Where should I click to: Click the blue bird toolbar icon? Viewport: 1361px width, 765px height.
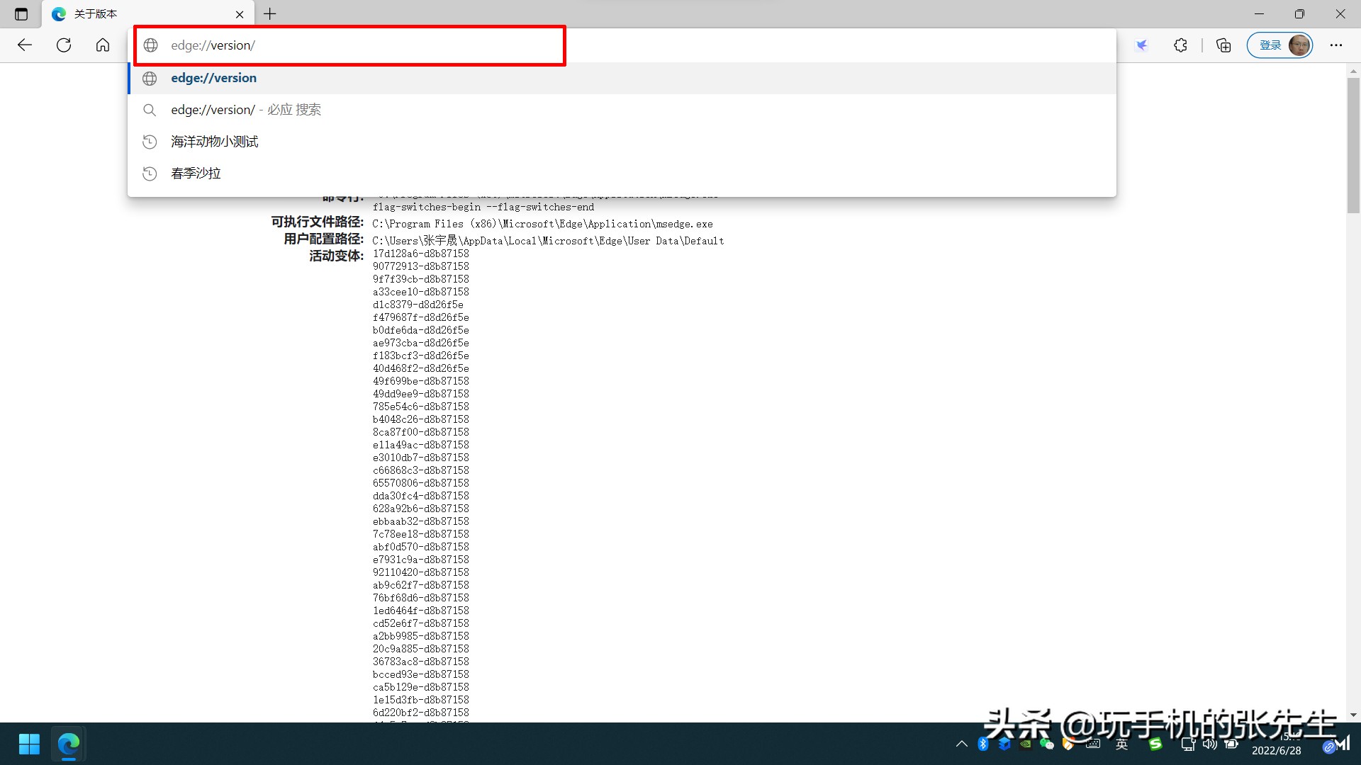(x=1141, y=45)
